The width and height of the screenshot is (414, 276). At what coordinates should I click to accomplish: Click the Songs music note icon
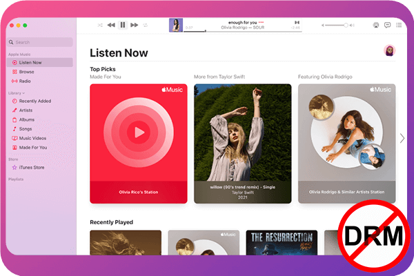point(14,129)
